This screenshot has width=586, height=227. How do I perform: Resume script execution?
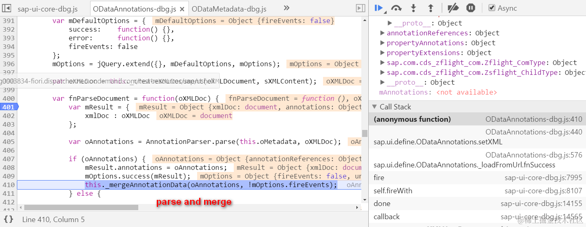(379, 8)
